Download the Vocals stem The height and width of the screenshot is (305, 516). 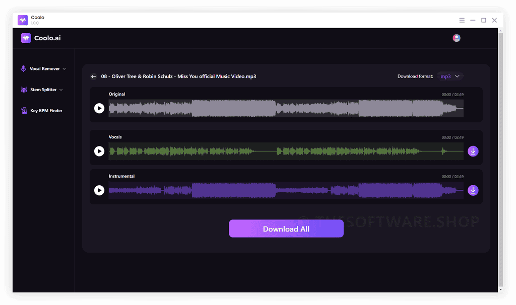coord(473,151)
